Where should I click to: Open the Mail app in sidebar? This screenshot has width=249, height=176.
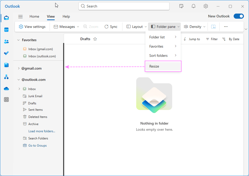point(6,18)
